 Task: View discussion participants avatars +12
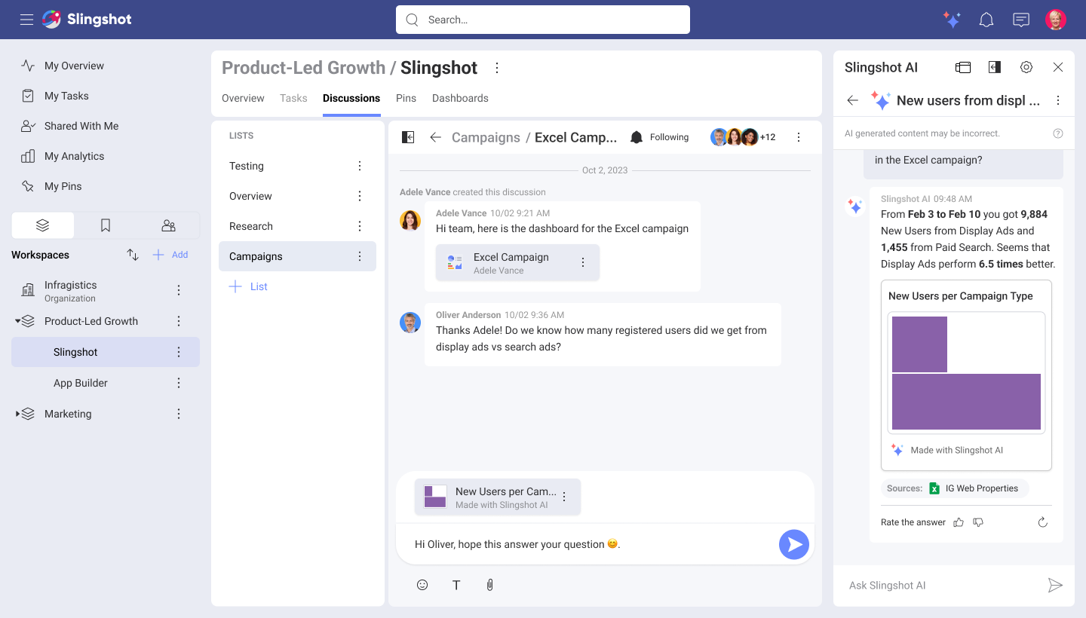(x=743, y=137)
